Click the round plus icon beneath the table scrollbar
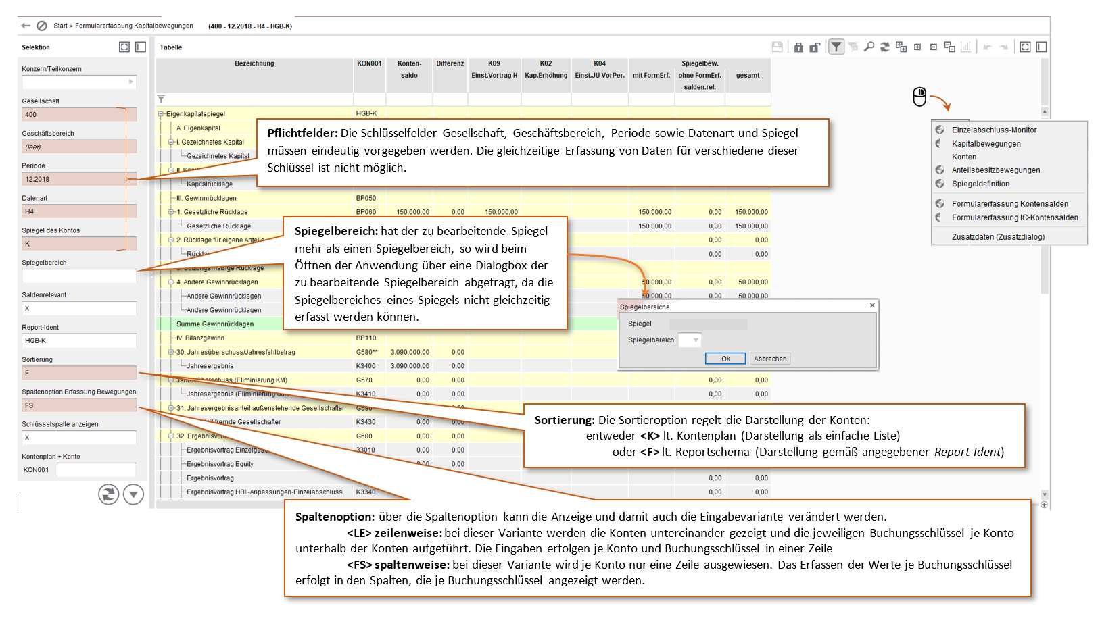Screen dimensions: 1100x618 coord(1045,505)
